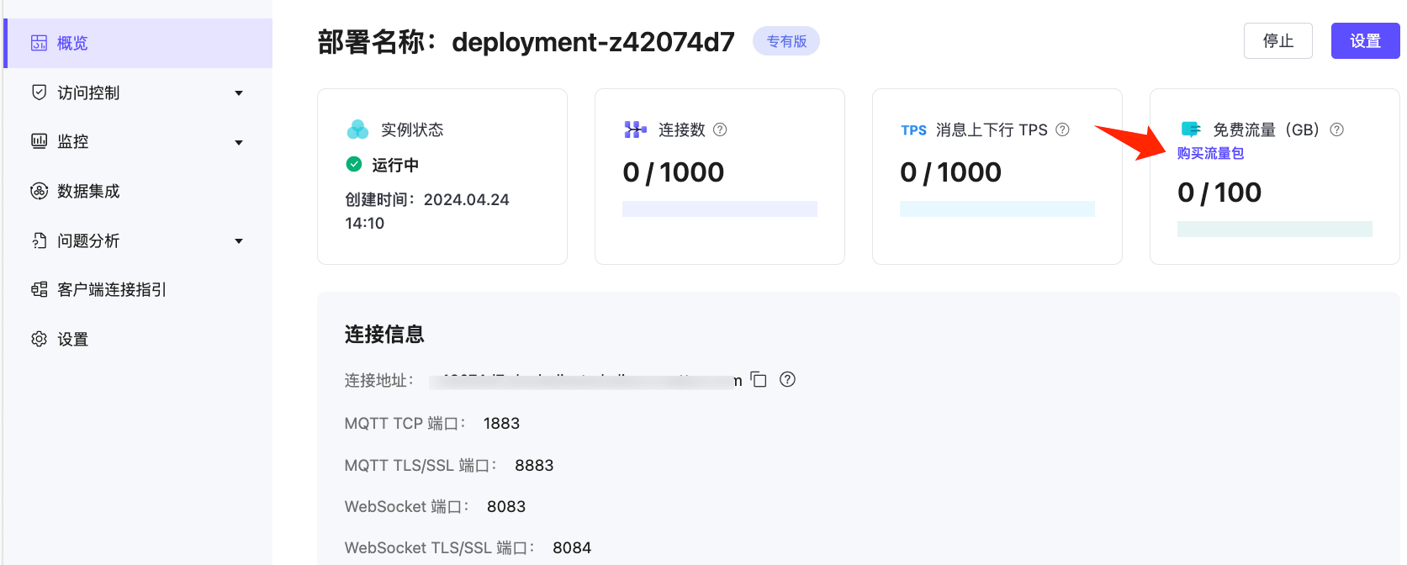Expand the 问题分析 submenu arrow
Screen dimensions: 1407x565
[x=239, y=241]
